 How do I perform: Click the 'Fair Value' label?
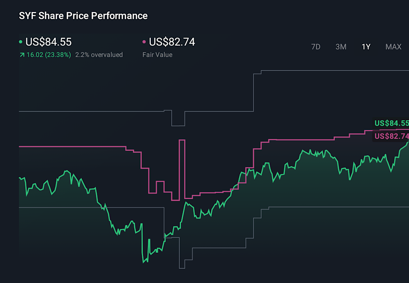[157, 55]
